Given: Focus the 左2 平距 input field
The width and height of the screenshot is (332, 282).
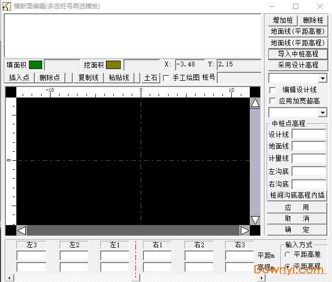Looking at the screenshot, I should 74,256.
